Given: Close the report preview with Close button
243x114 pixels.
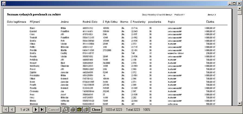Looking at the screenshot, I should (96, 109).
